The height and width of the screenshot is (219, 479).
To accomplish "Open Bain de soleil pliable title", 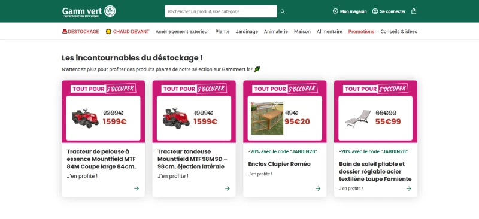I will coord(375,171).
